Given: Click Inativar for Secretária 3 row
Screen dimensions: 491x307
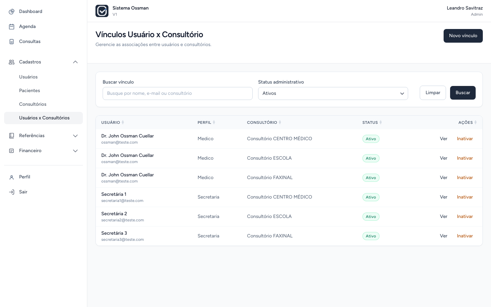Looking at the screenshot, I should click(465, 236).
